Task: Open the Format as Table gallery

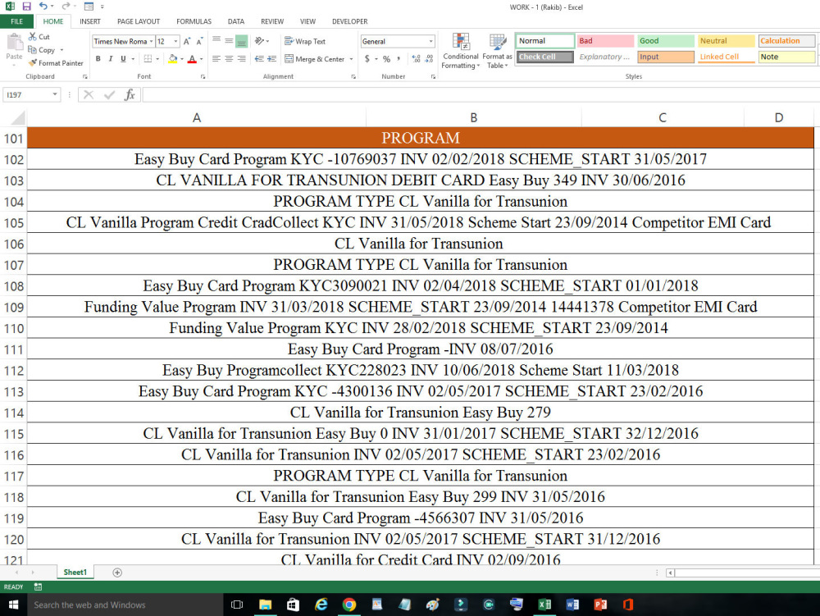Action: (497, 51)
